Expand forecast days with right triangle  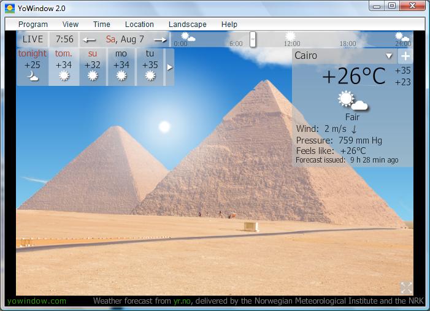click(170, 67)
